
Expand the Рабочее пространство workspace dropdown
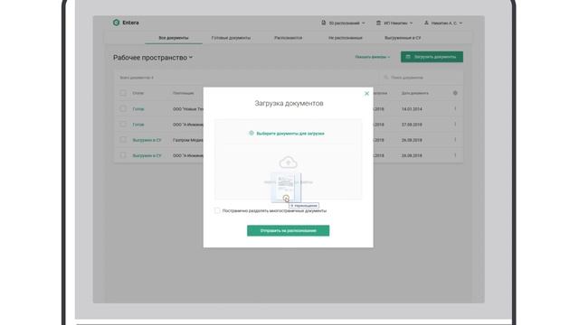tap(153, 58)
